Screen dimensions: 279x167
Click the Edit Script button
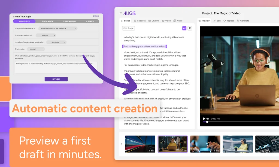click(x=129, y=28)
